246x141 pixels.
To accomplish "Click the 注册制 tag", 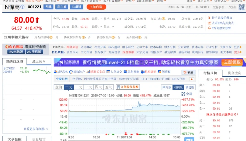I will tap(77, 7).
